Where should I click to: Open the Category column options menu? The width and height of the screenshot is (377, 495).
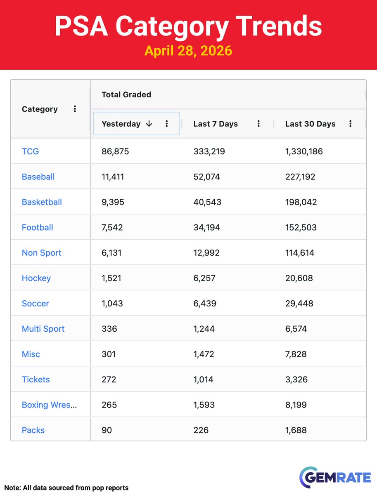tap(75, 109)
